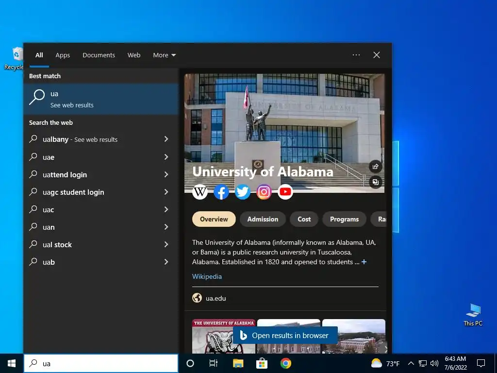
Task: Select the uab web suggestion
Action: pos(101,262)
